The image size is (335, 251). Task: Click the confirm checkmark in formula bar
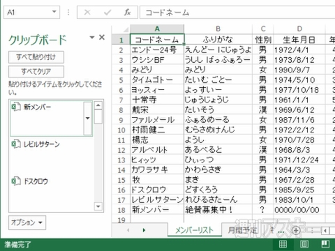coord(107,12)
